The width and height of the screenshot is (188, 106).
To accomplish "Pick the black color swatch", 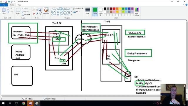I will pyautogui.click(x=105, y=9).
